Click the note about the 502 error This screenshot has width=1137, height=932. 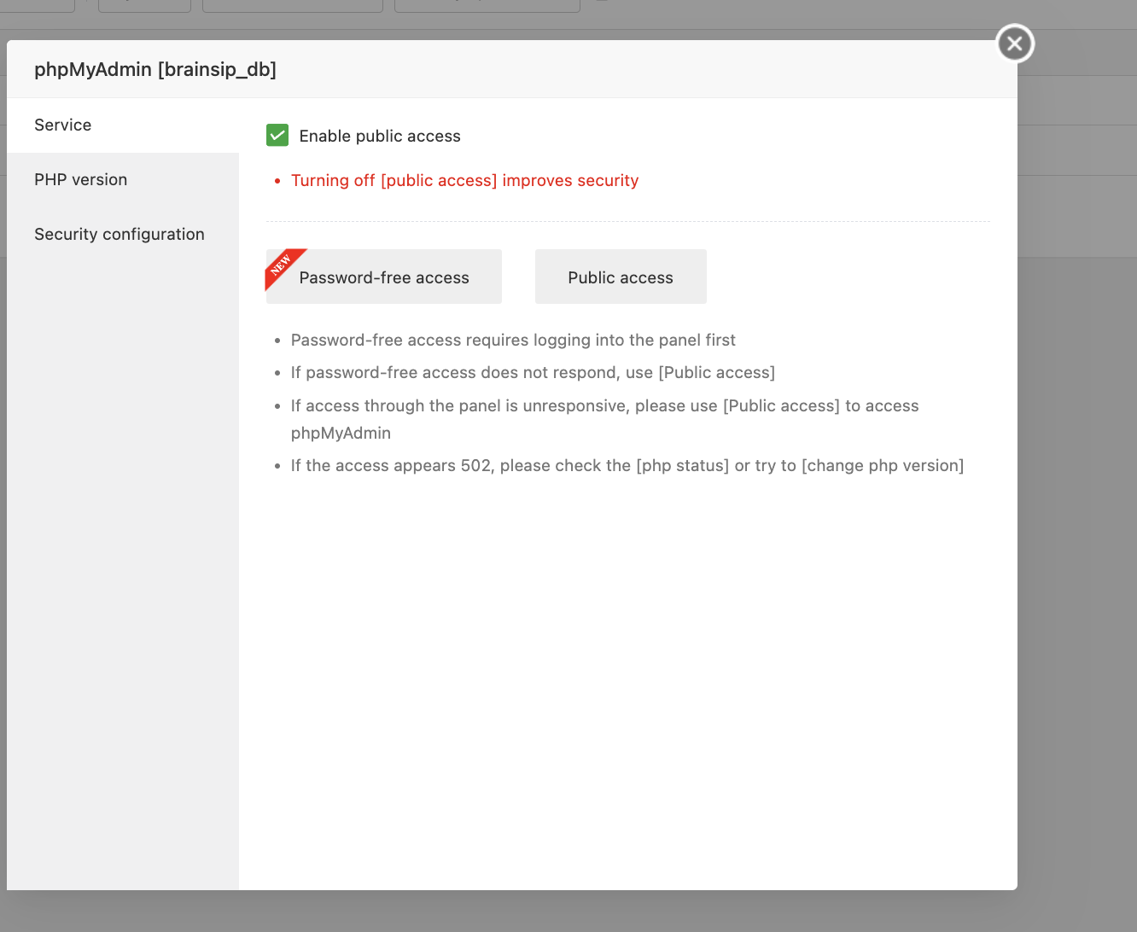tap(627, 466)
